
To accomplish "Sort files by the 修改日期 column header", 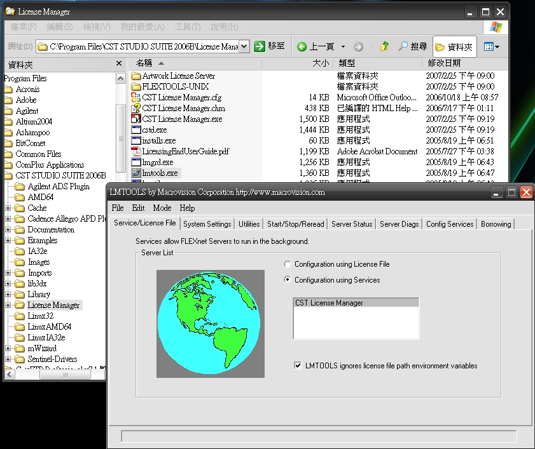I will (466, 63).
